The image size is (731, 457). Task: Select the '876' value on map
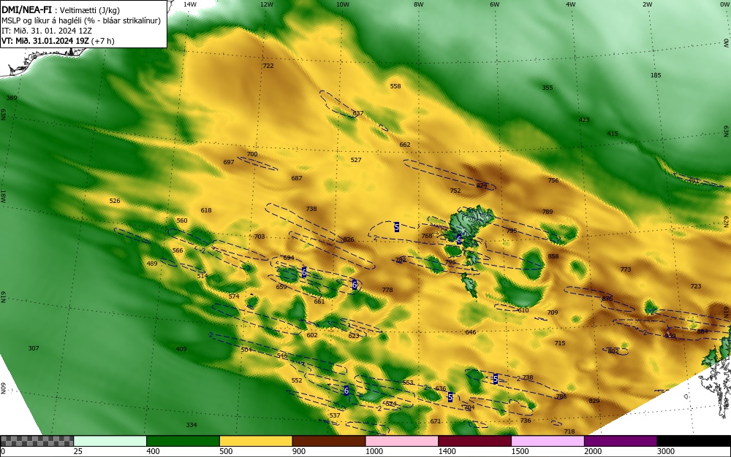[607, 299]
